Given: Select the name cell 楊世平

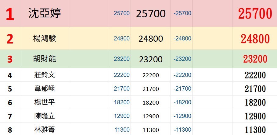Looking at the screenshot, I should pos(45,102).
